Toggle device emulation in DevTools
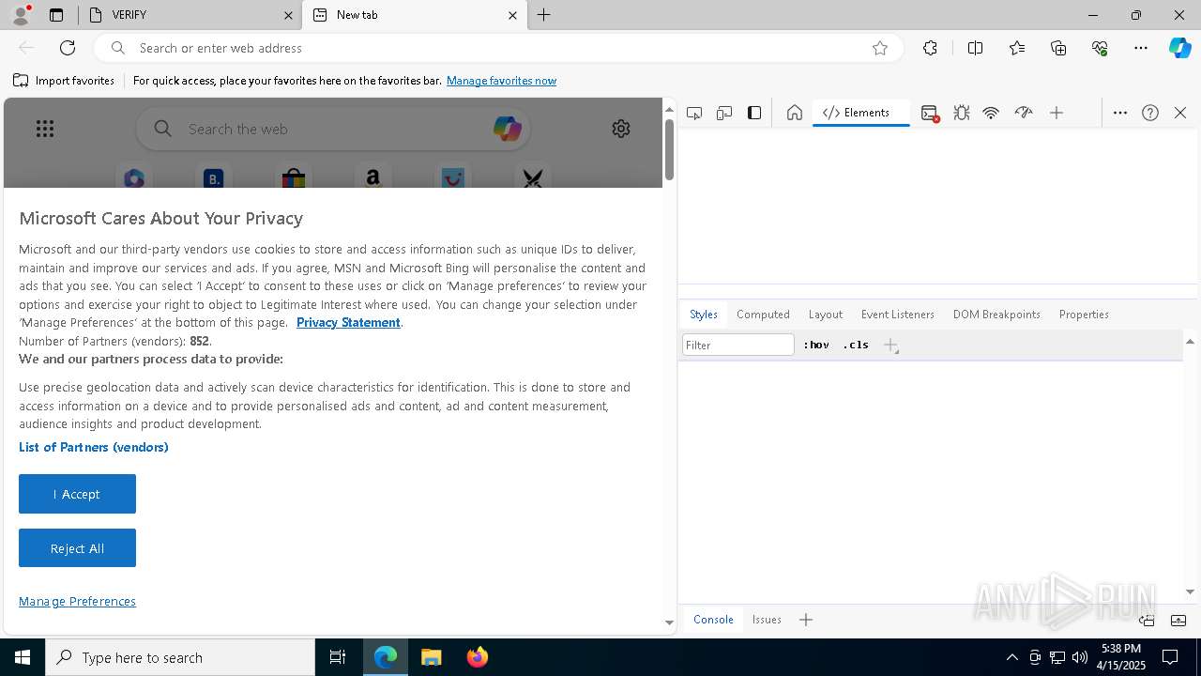This screenshot has width=1201, height=676. [724, 113]
